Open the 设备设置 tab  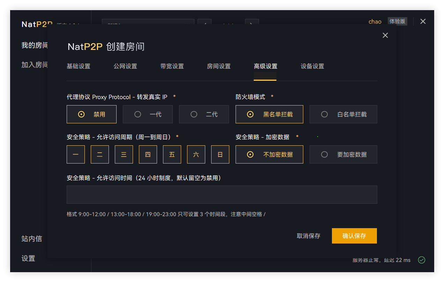point(312,66)
